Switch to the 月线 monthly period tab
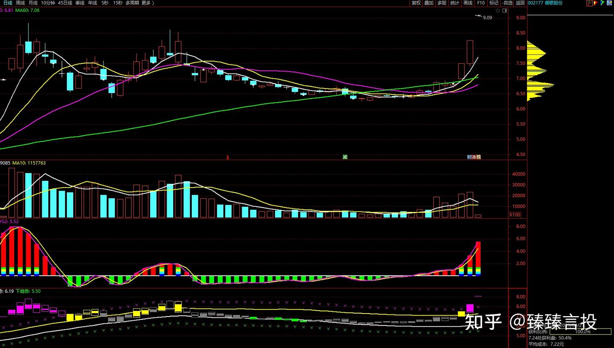The width and height of the screenshot is (614, 348). [33, 3]
